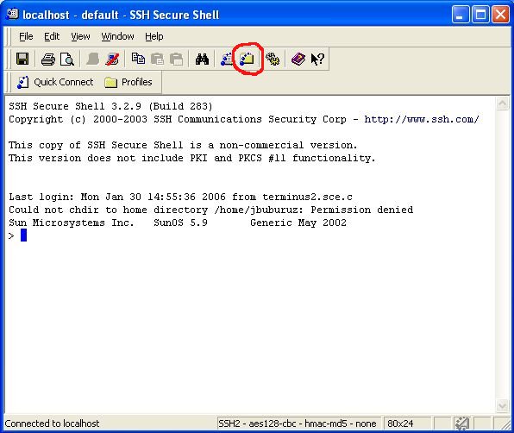Open Print Preview icon
The width and height of the screenshot is (514, 433).
(x=67, y=60)
